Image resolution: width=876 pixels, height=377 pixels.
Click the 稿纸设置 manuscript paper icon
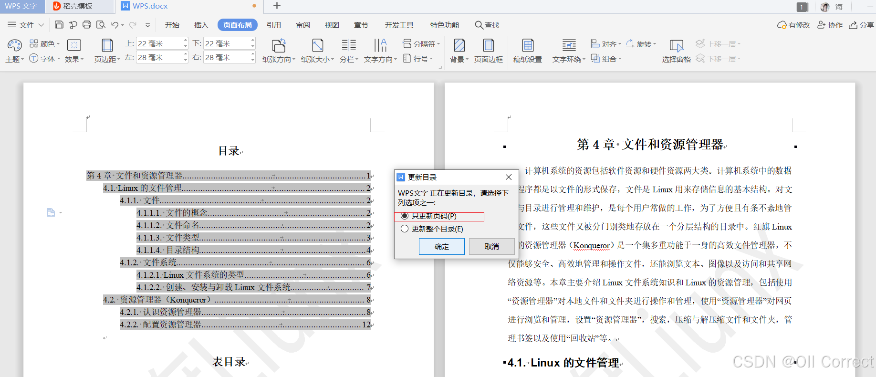pyautogui.click(x=528, y=45)
